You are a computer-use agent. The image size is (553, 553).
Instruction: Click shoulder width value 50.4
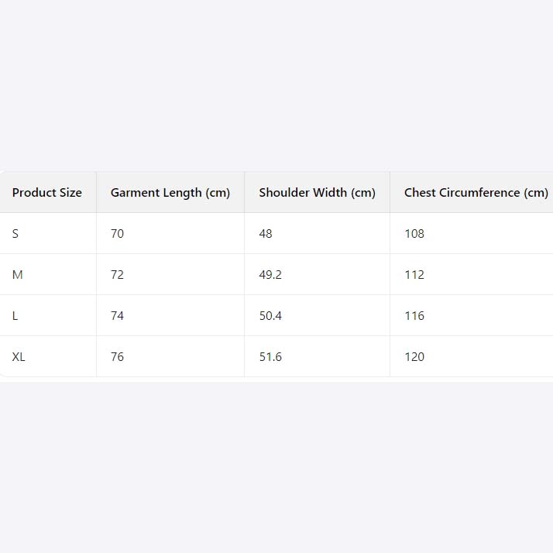pos(270,316)
